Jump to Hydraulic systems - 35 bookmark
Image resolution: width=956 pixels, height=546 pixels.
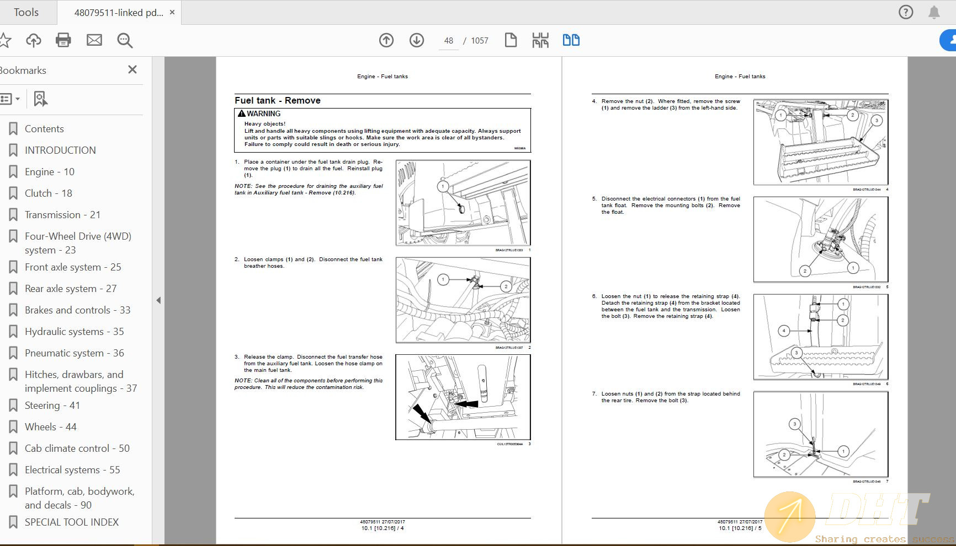(x=74, y=332)
